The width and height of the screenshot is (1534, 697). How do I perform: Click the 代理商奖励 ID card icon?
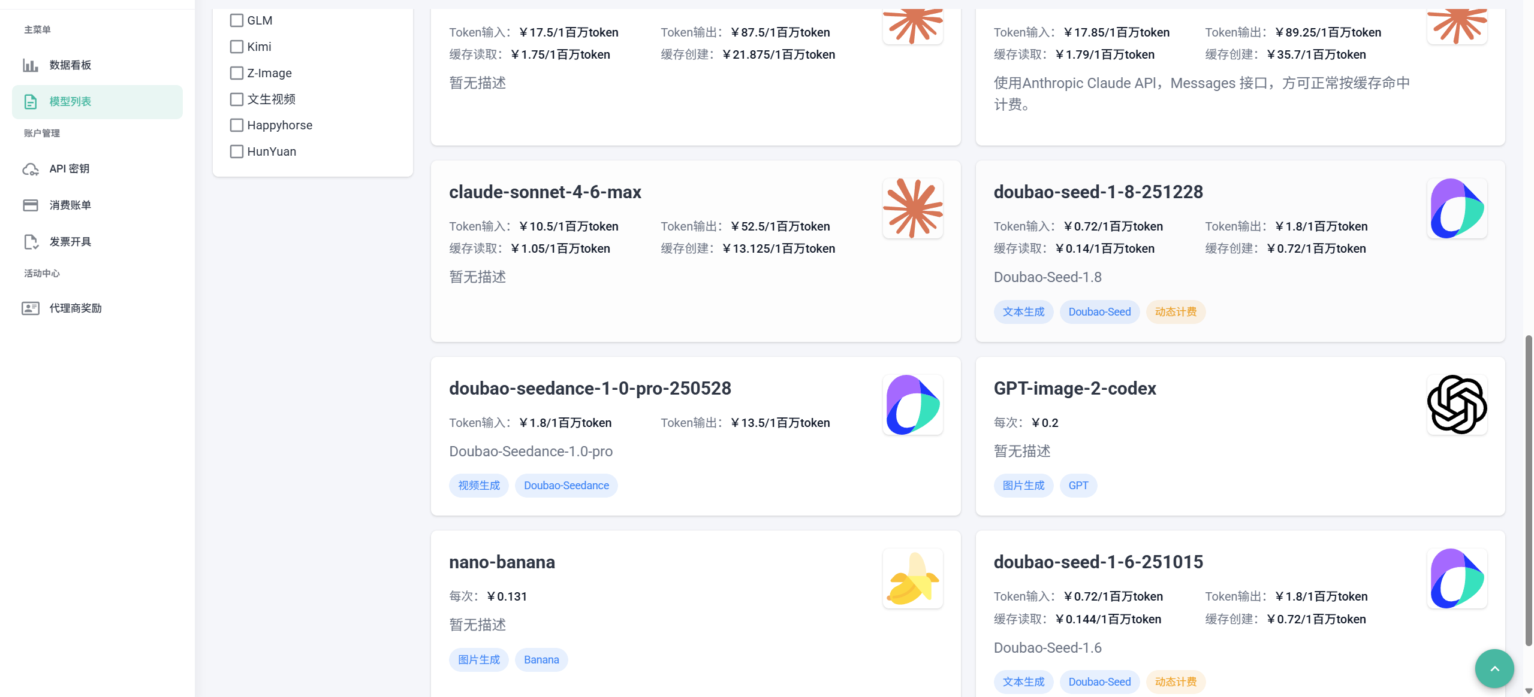tap(31, 308)
